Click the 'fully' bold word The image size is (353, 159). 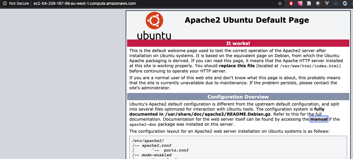click(319, 109)
